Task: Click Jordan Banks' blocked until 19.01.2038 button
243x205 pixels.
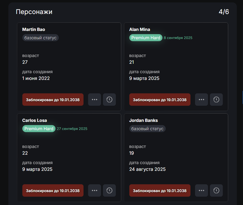Action: 160,190
